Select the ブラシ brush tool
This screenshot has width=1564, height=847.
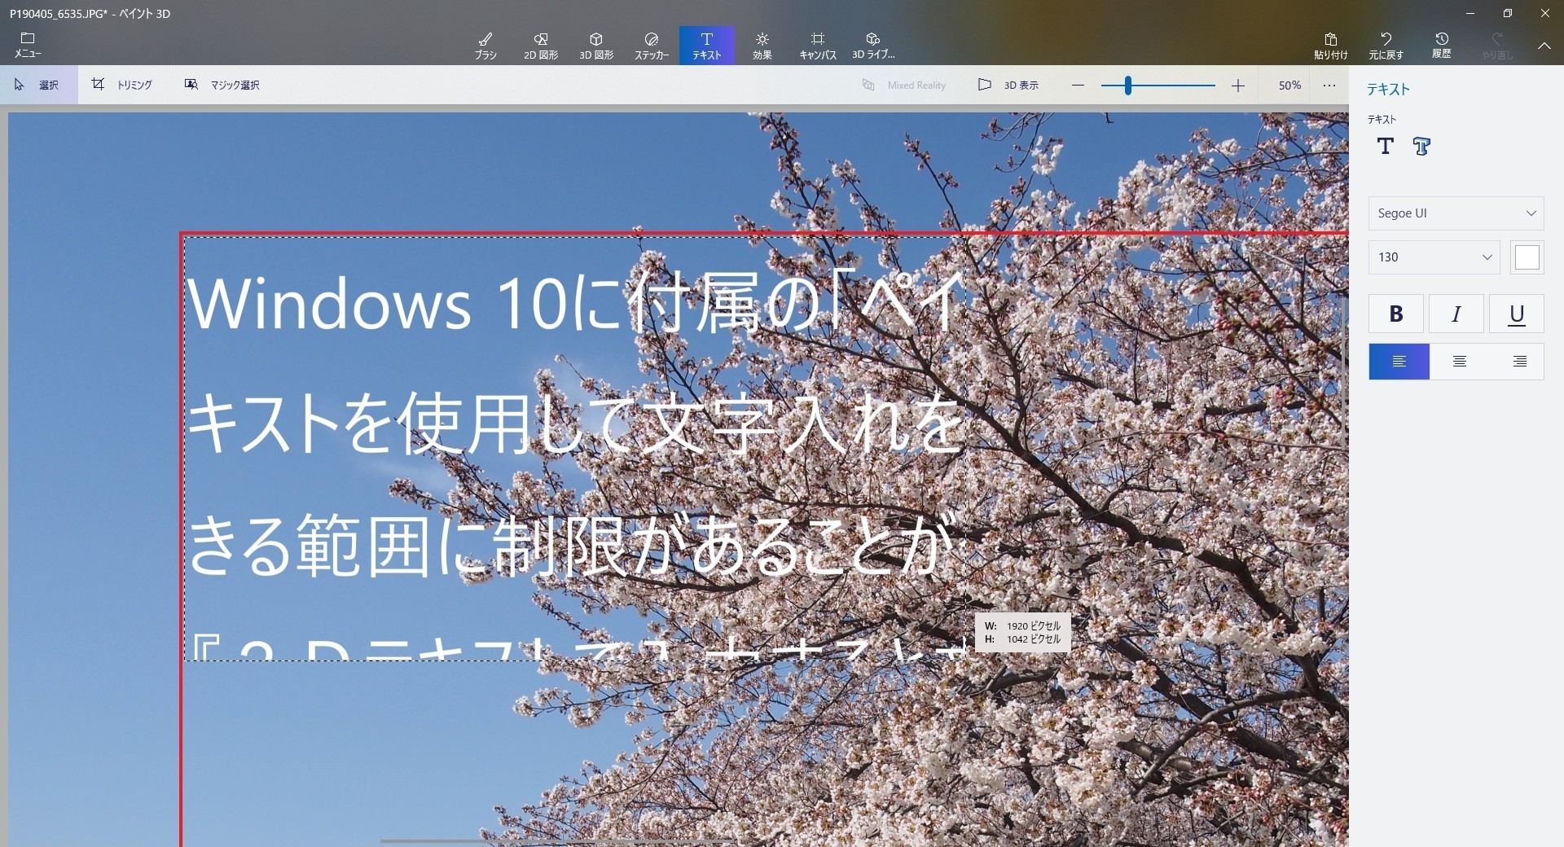pos(485,46)
